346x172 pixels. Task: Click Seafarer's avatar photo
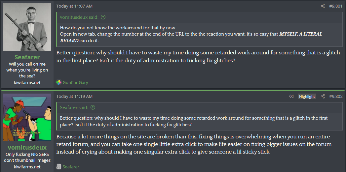point(27,27)
